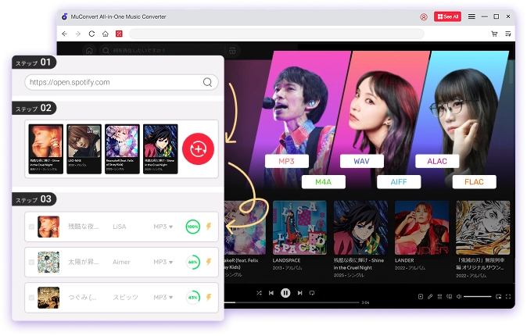This screenshot has height=336, width=527.
Task: Click the red converter icon in toolbar
Action: pyautogui.click(x=119, y=34)
